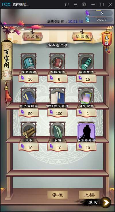The height and width of the screenshot is (212, 115).
Task: Go upstairs with the 上楼 button
Action: (x=89, y=195)
